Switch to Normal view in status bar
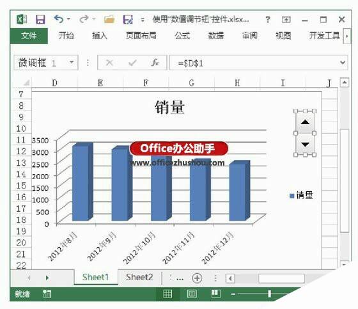This screenshot has height=309, width=358. tap(167, 294)
